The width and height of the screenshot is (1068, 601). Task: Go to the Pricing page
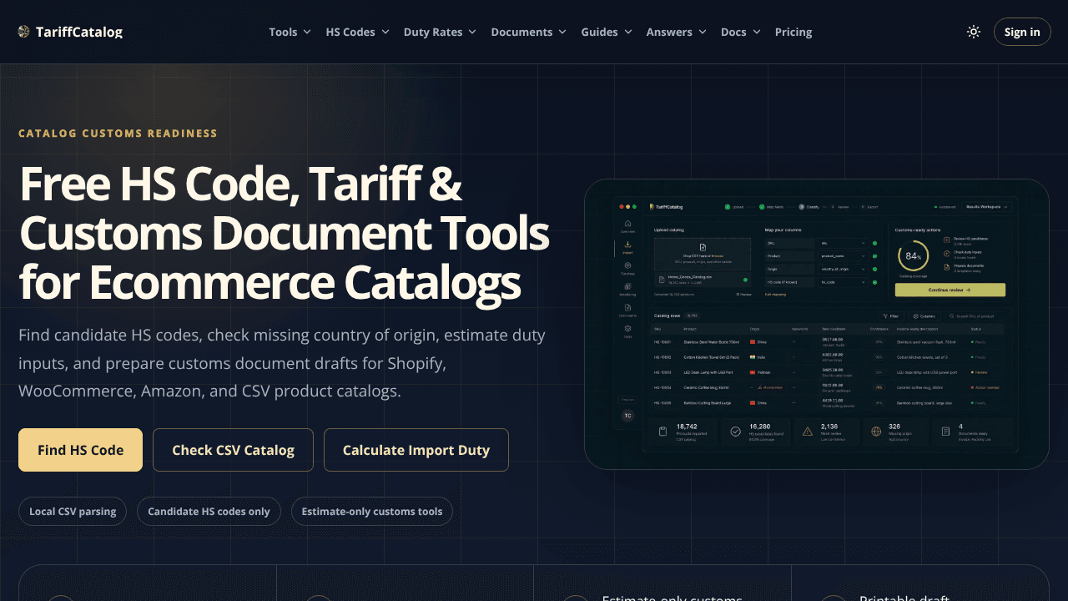click(793, 32)
